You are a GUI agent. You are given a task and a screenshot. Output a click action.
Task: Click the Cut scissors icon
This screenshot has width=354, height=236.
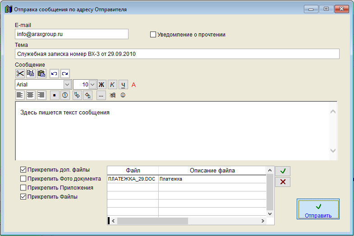click(x=20, y=73)
